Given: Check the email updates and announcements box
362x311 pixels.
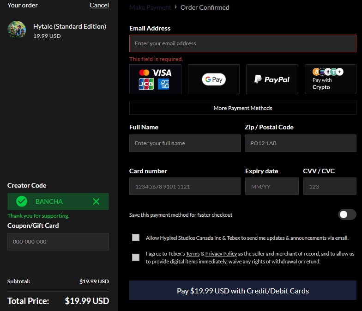Looking at the screenshot, I should point(136,238).
